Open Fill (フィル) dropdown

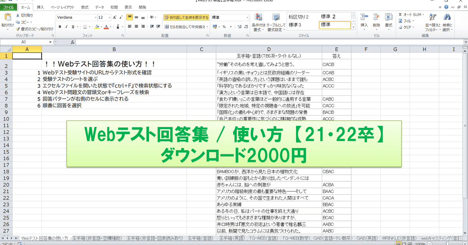coord(407,21)
